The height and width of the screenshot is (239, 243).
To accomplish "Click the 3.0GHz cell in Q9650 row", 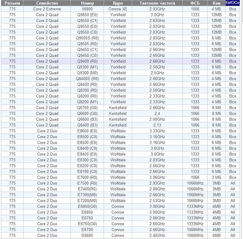I will [157, 15].
